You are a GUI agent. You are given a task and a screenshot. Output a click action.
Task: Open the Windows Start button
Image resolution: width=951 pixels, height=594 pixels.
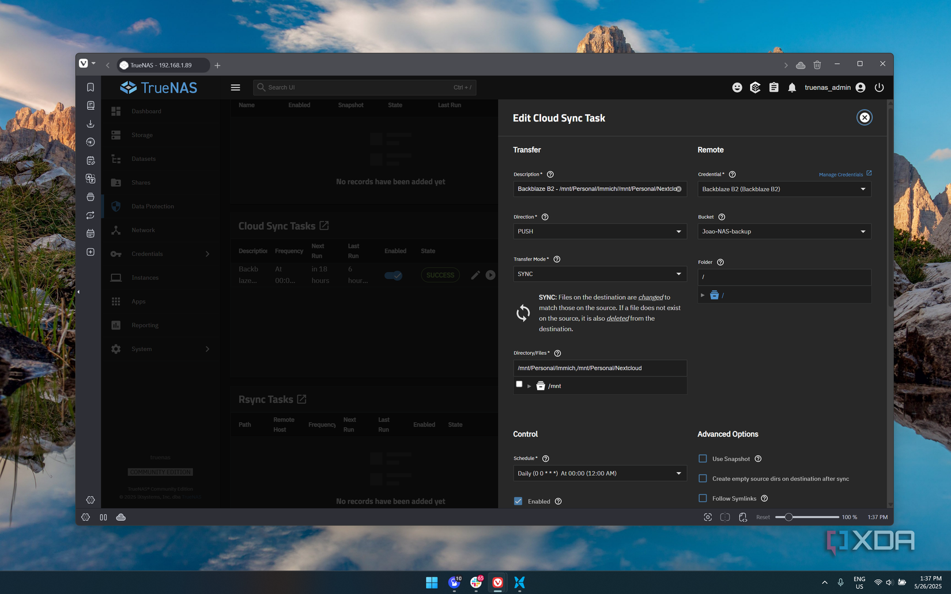[x=432, y=582]
